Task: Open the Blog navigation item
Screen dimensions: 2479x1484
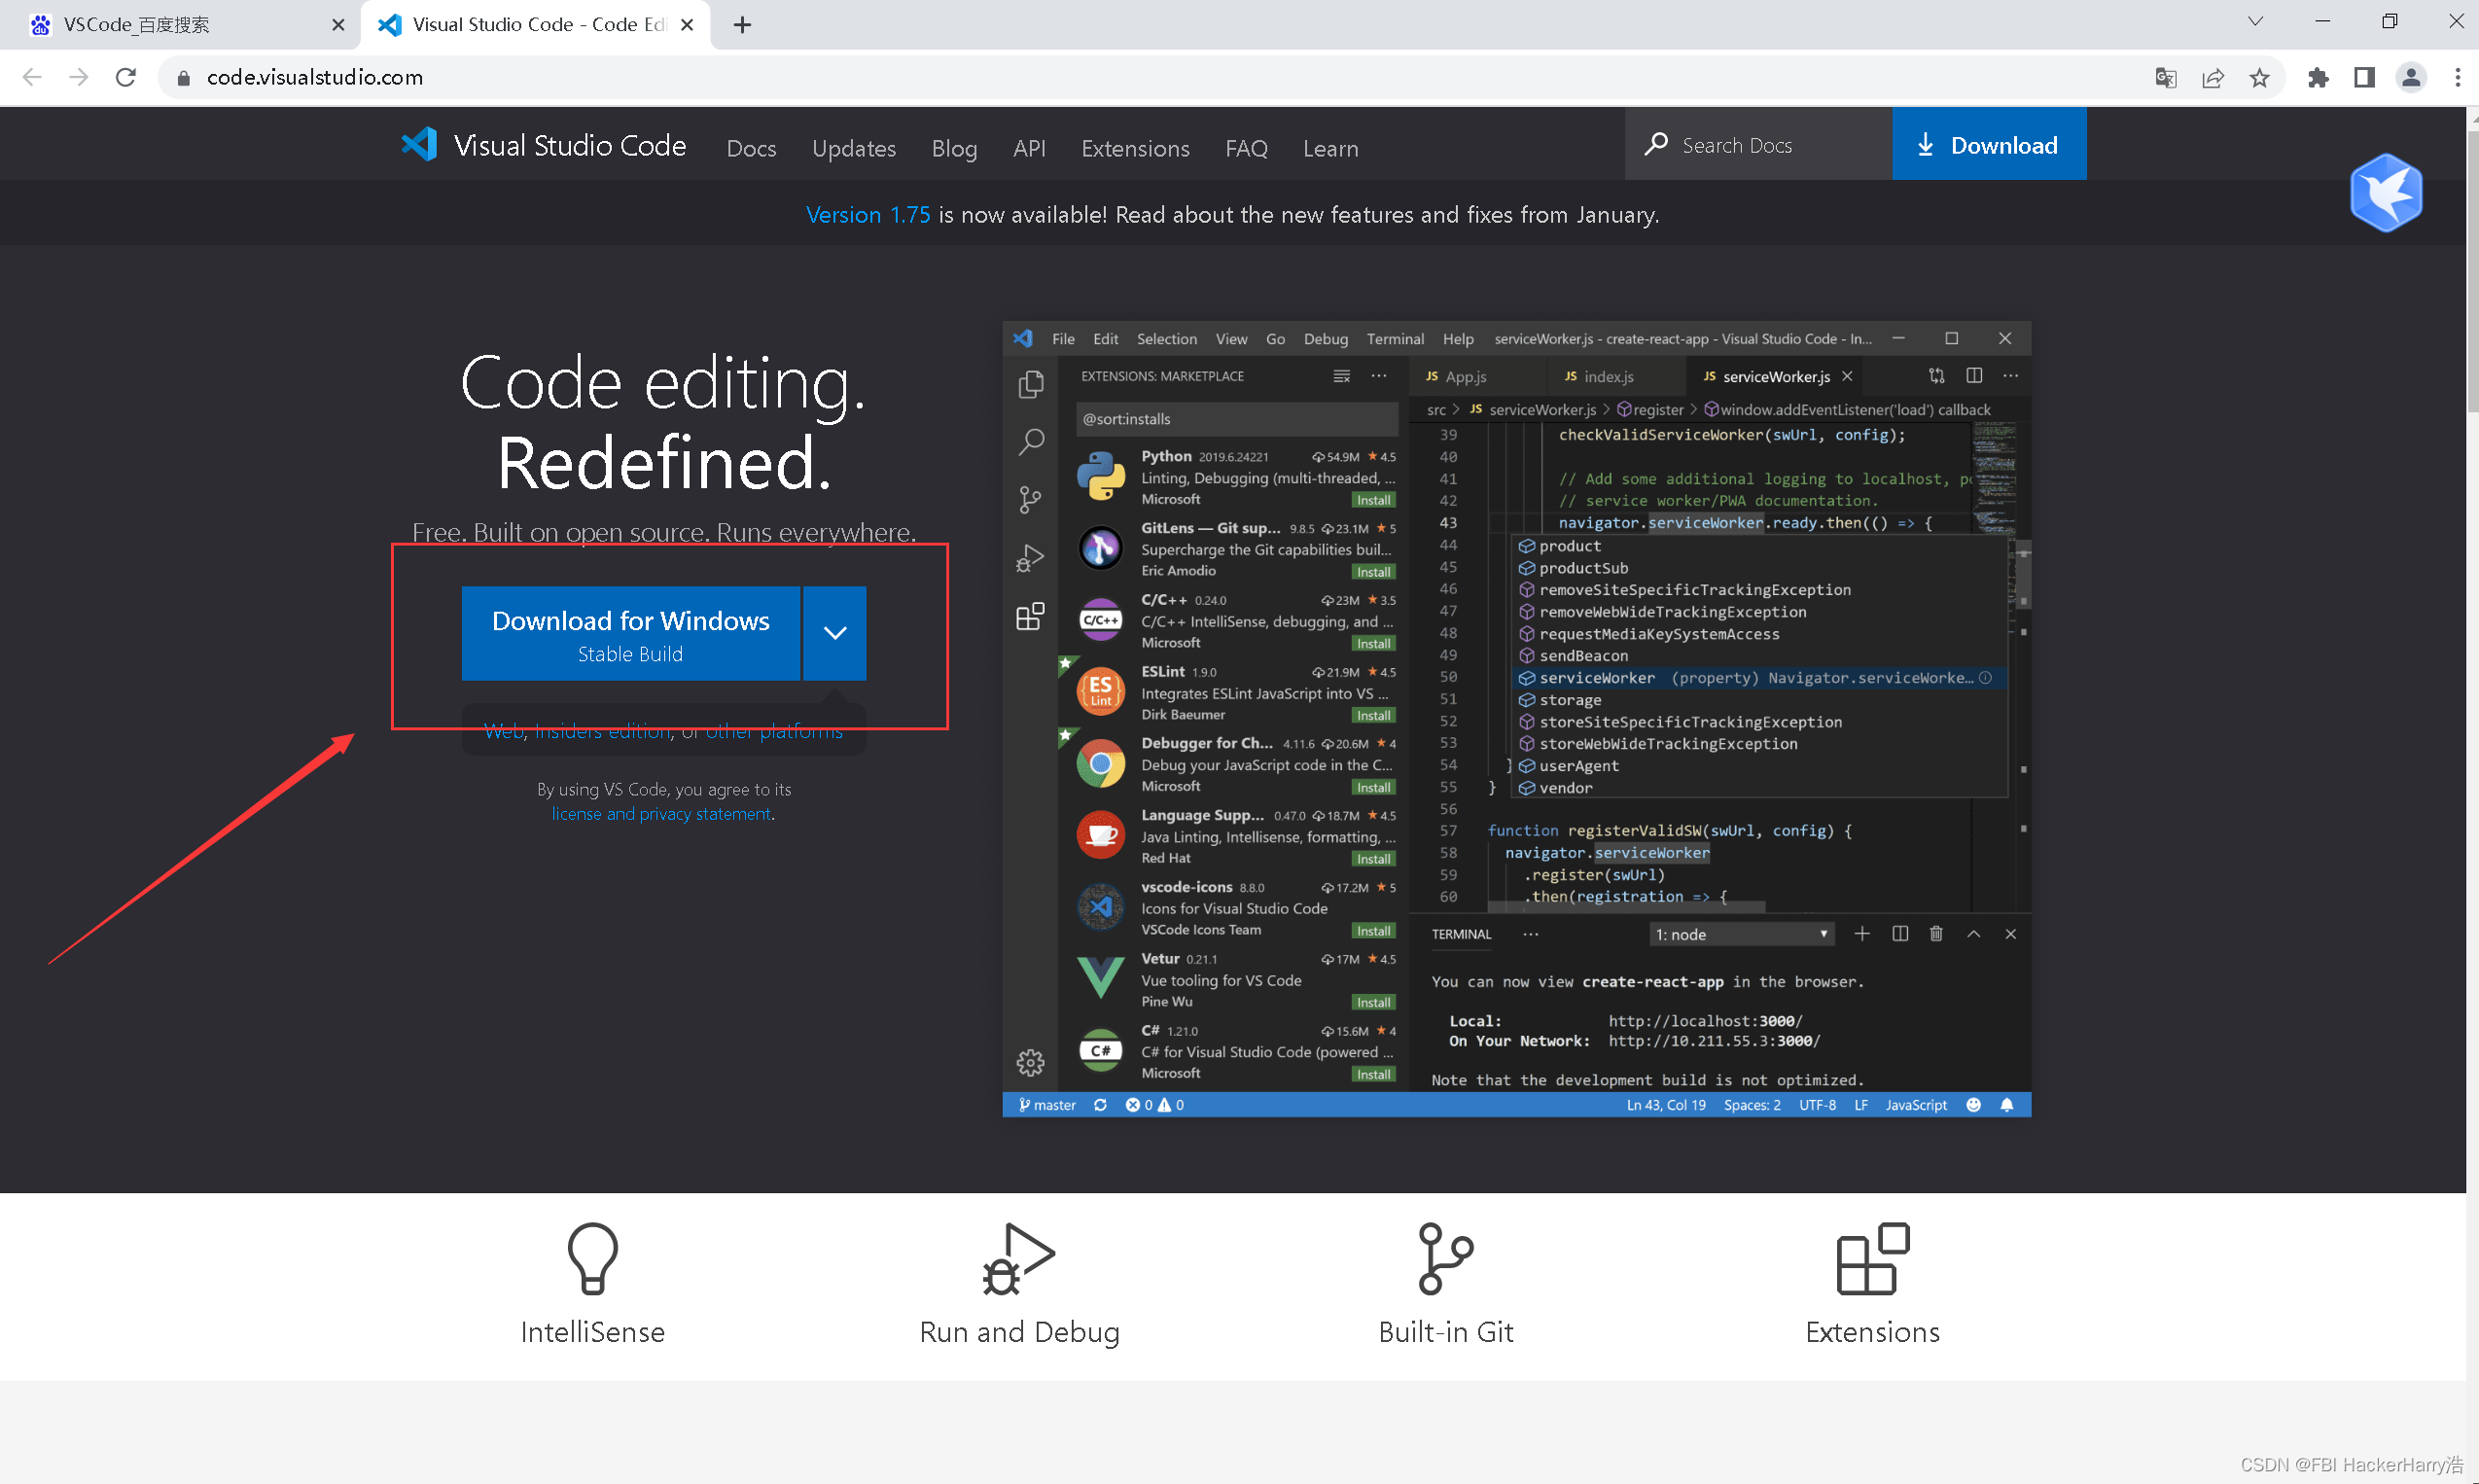Action: click(954, 148)
